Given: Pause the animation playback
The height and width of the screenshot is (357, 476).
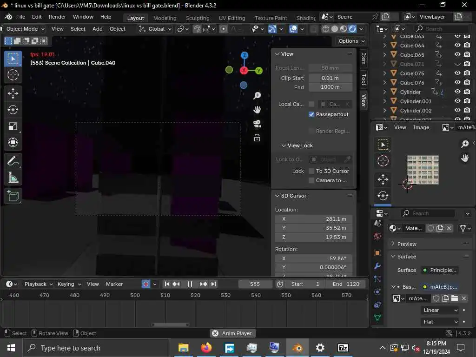Looking at the screenshot, I should (x=190, y=284).
